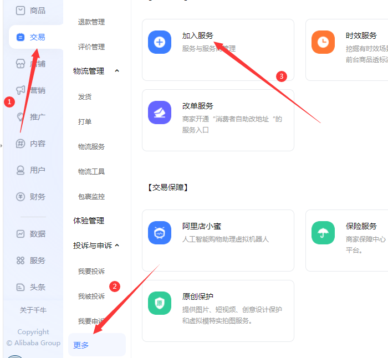Click the 数据 chart icon in sidebar

point(21,234)
